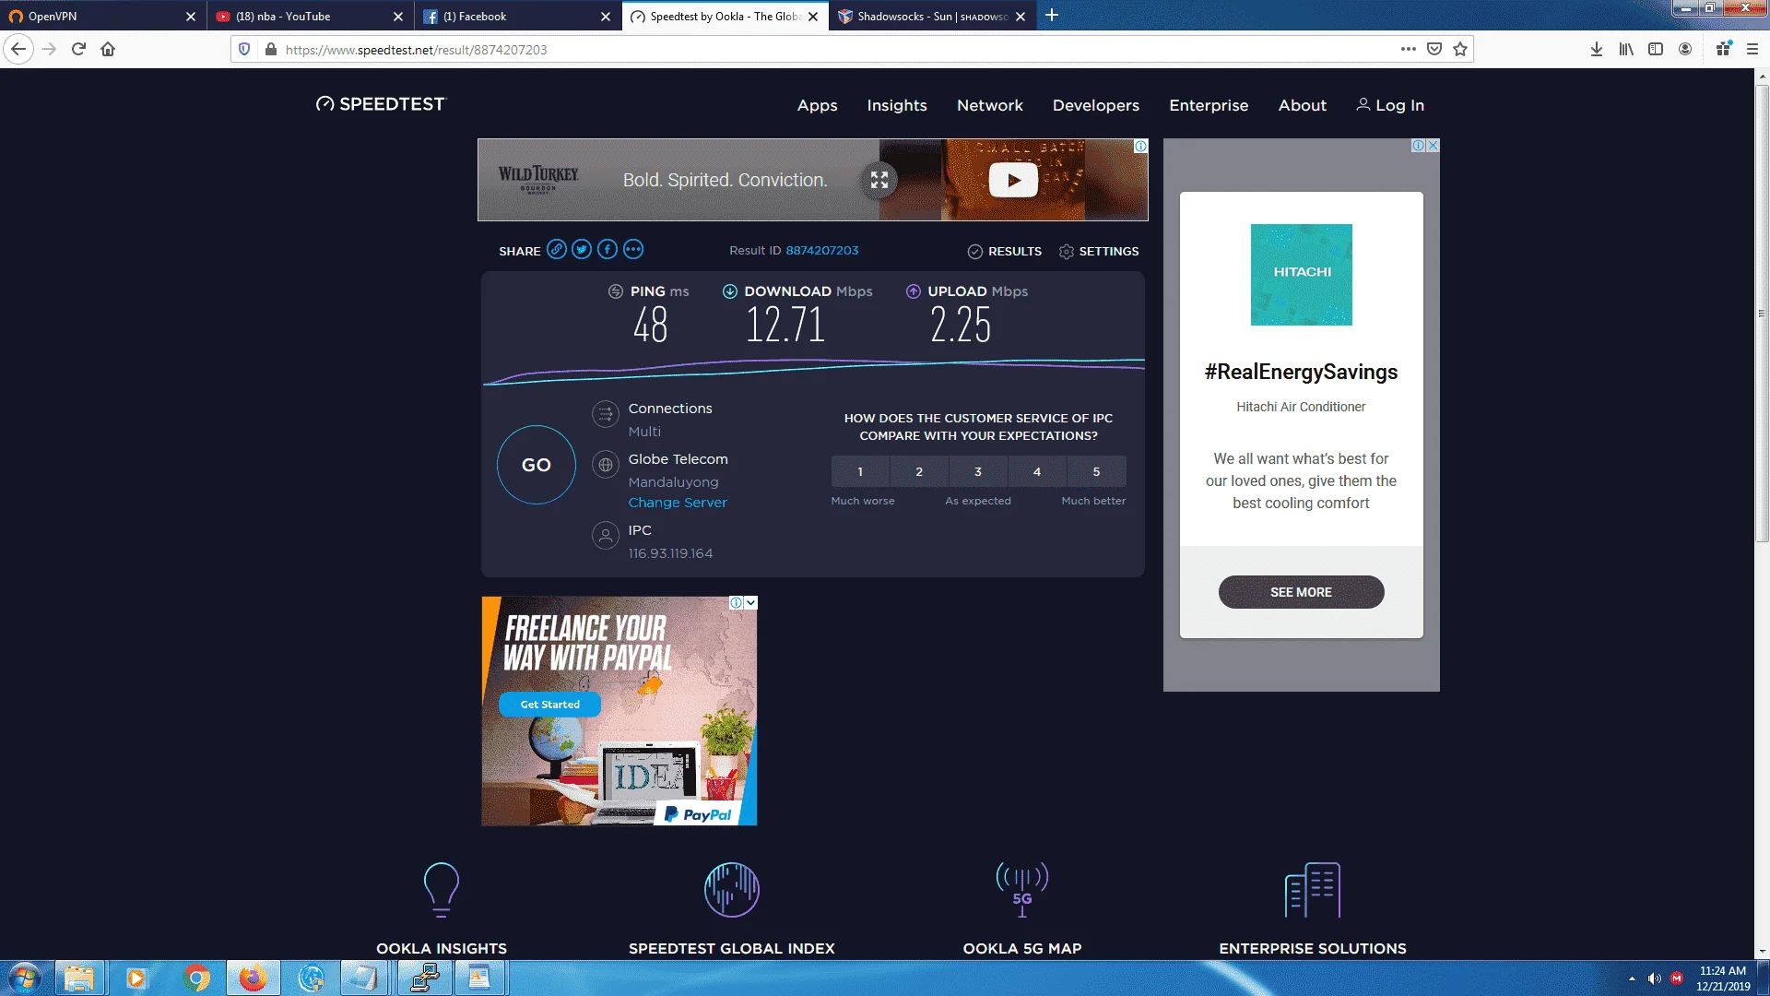Click Get Started on PayPal ad
Image resolution: width=1770 pixels, height=996 pixels.
(x=550, y=705)
